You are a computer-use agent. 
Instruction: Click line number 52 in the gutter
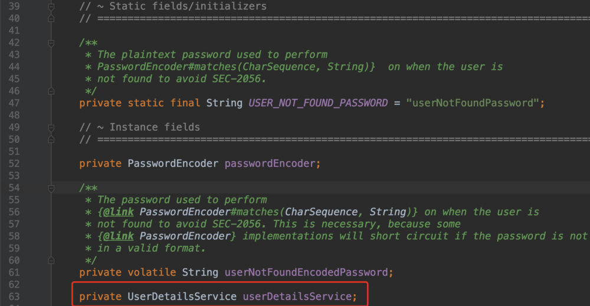pyautogui.click(x=14, y=163)
